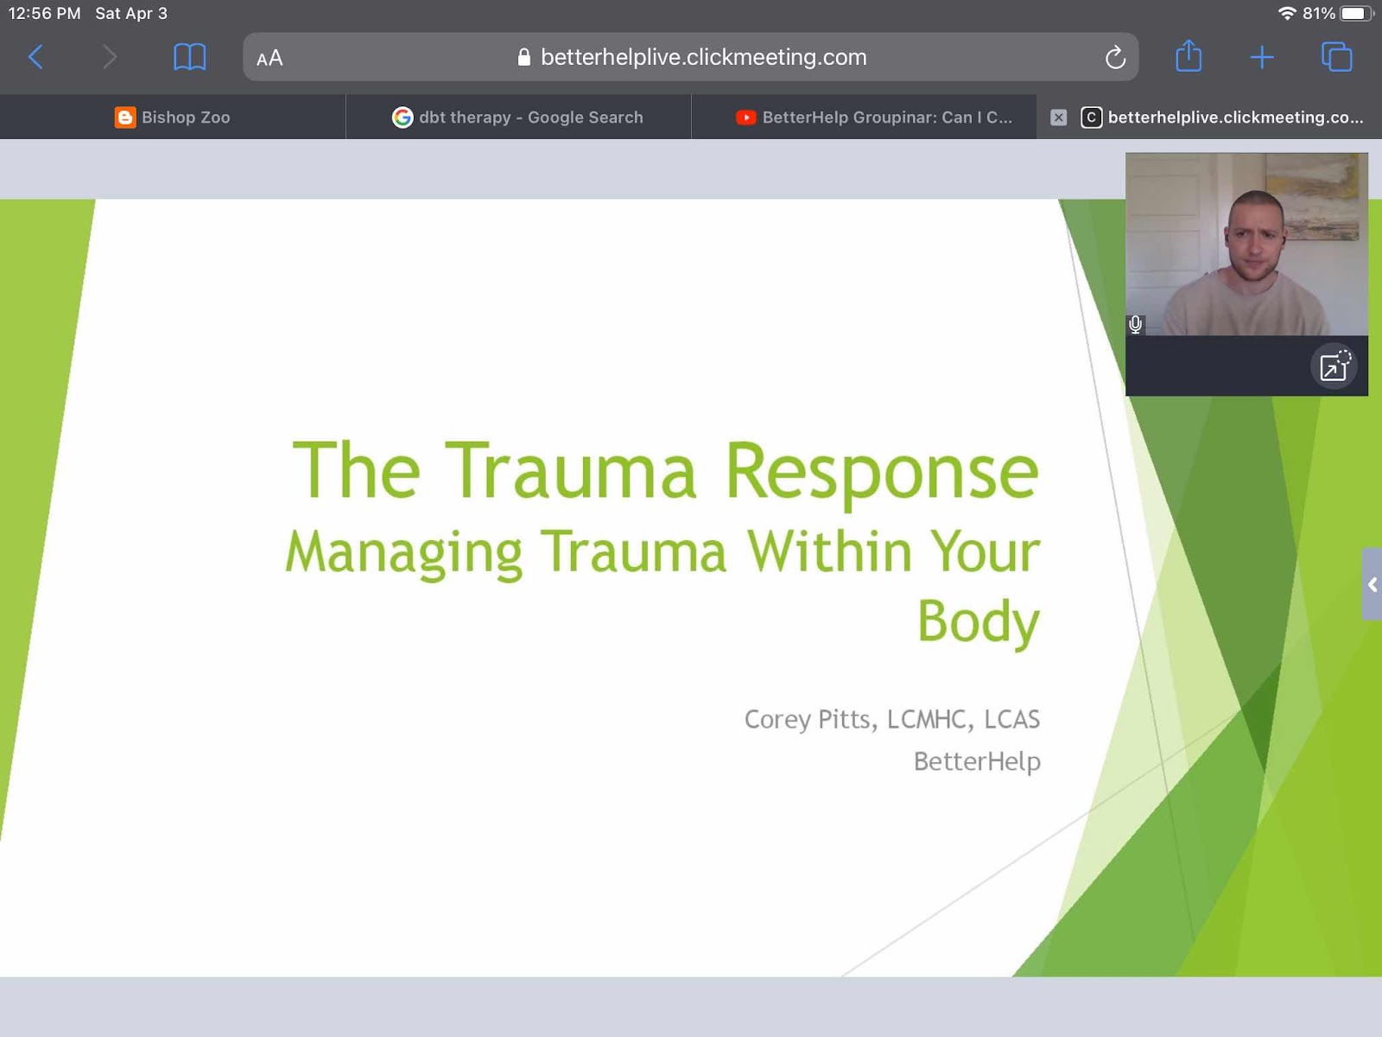Switch to the dbt therapy Google Search tab
Screen dimensions: 1382x1037
coord(518,117)
